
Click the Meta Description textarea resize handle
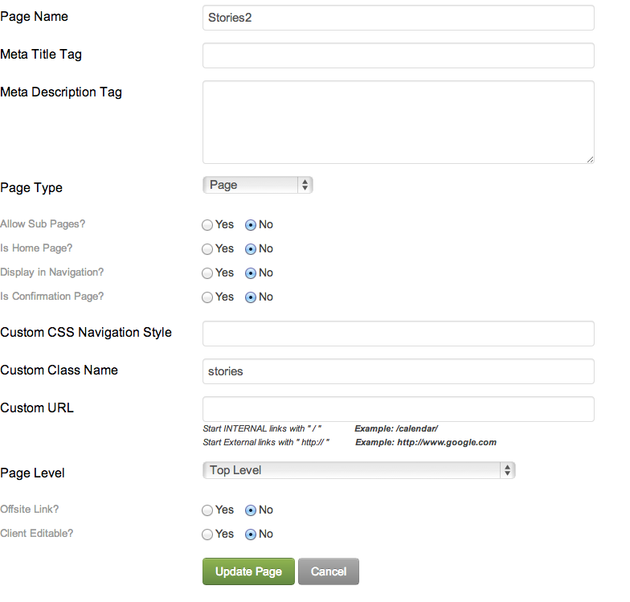tap(590, 159)
